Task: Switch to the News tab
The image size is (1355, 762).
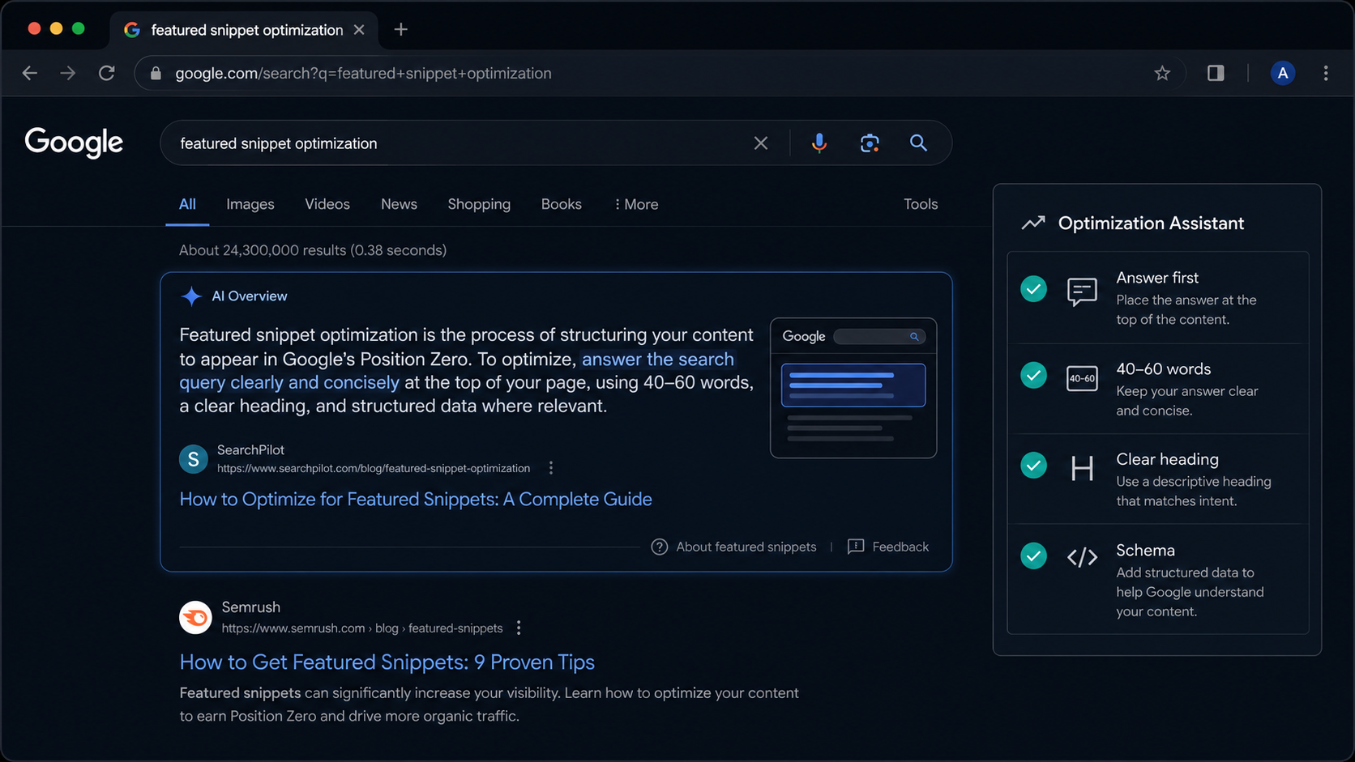Action: tap(399, 204)
